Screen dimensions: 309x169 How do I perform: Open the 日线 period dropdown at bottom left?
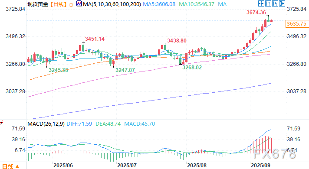coord(11,166)
